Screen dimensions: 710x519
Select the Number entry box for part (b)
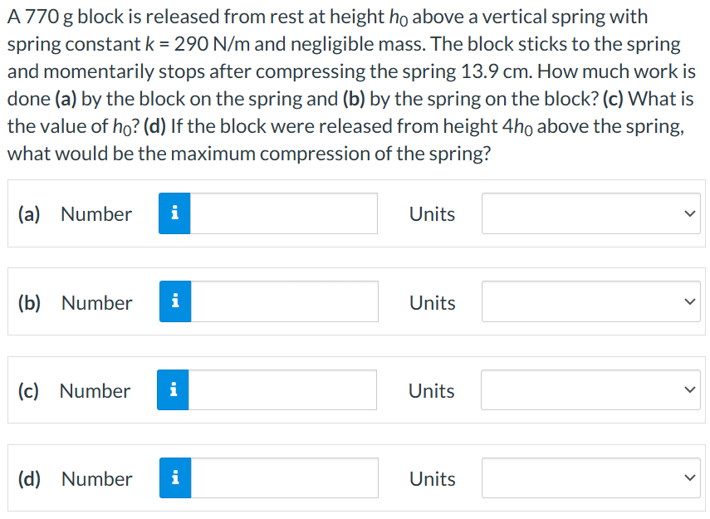282,301
